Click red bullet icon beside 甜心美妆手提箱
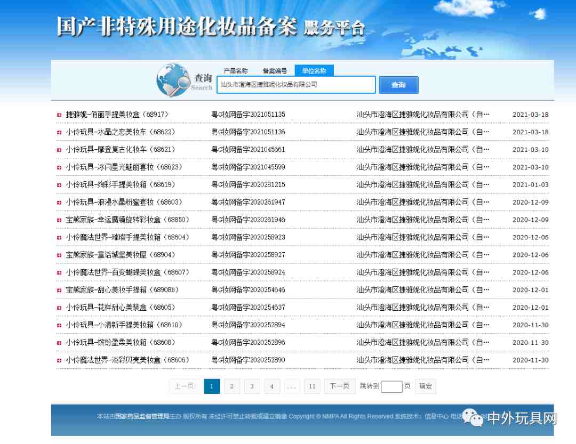This screenshot has width=576, height=444. [59, 290]
